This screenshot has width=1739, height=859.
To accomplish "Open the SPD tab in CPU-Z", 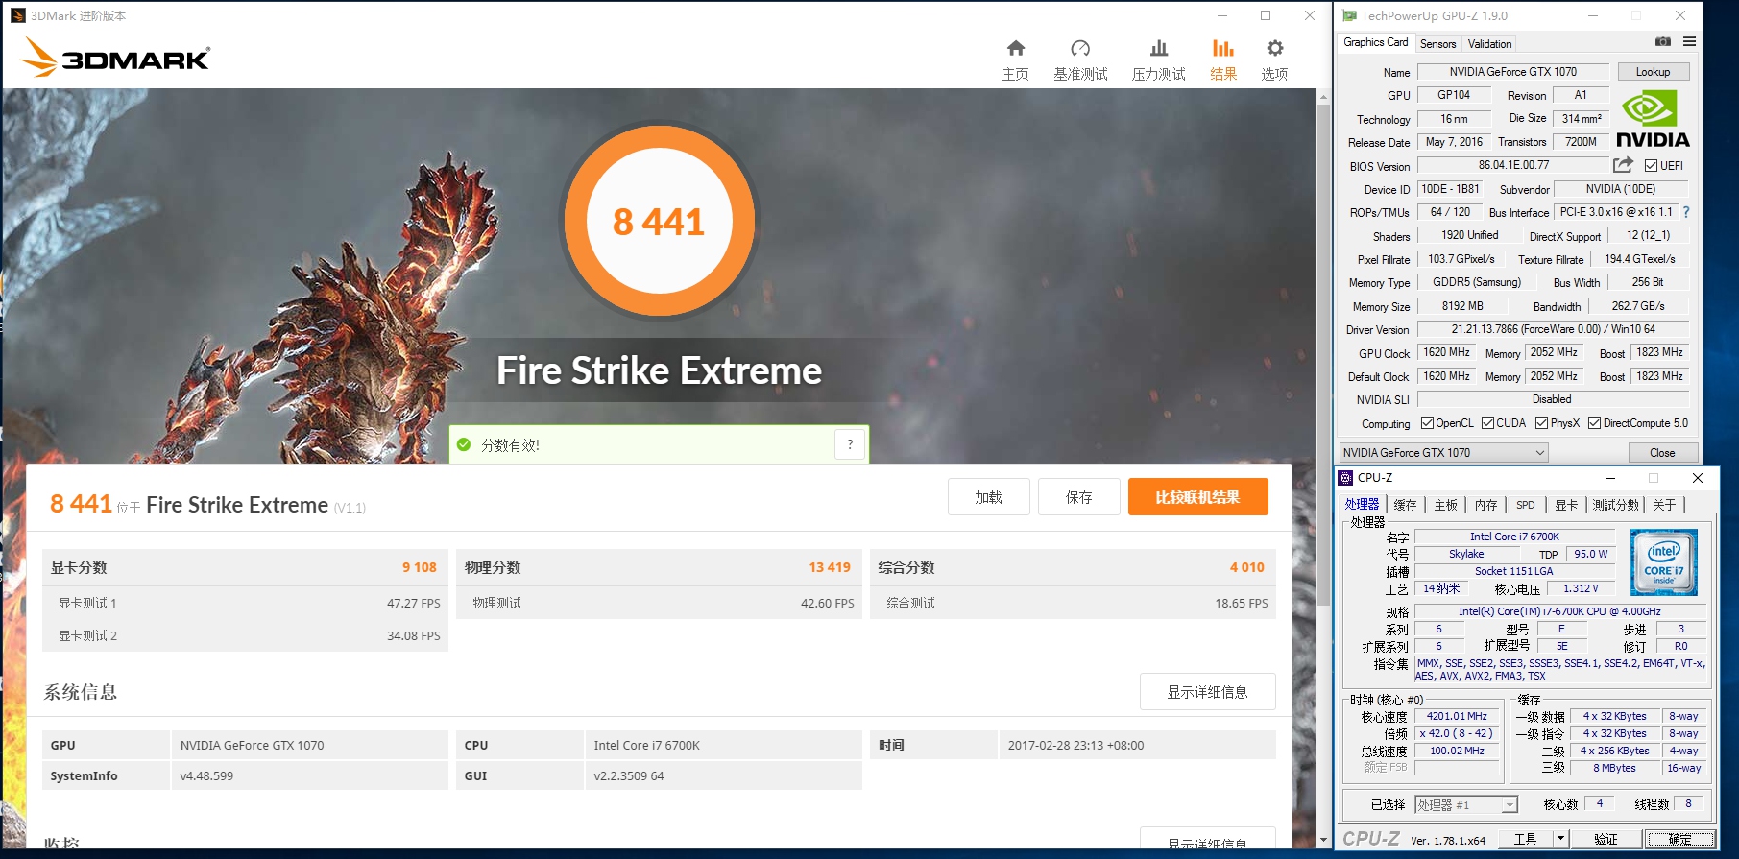I will tap(1525, 505).
